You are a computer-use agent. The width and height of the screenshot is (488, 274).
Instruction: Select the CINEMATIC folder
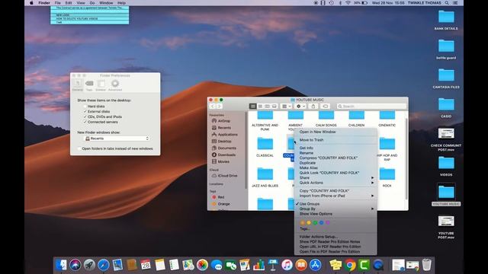pyautogui.click(x=387, y=119)
